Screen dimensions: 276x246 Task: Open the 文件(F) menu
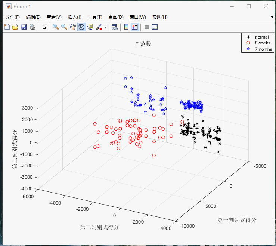(x=12, y=17)
